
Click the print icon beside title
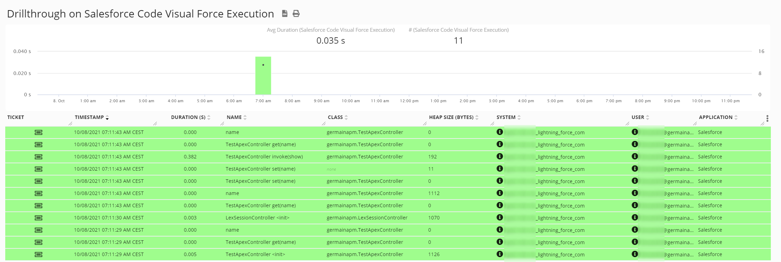point(296,14)
